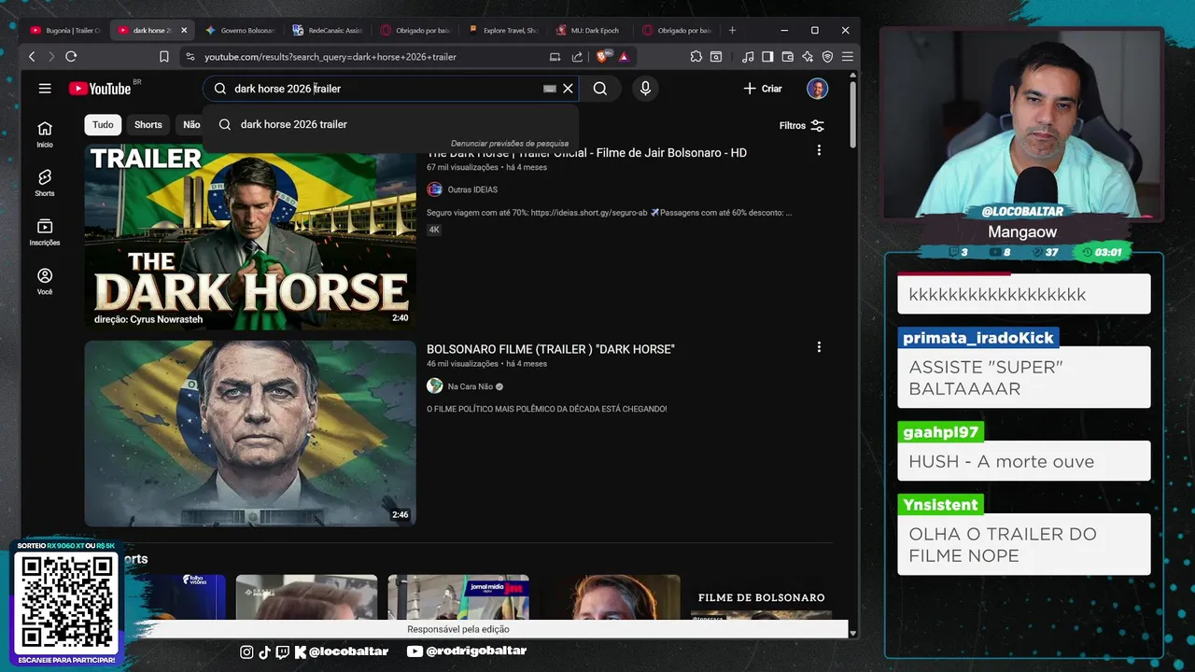Click the Outras IDEIAS channel avatar
The image size is (1195, 672).
[434, 189]
